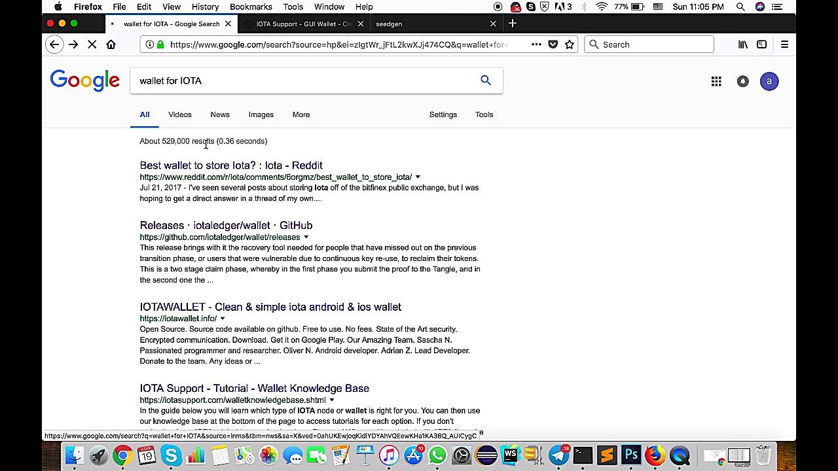The image size is (838, 471).
Task: Expand options for the iotasupport.com URL
Action: pyautogui.click(x=331, y=400)
